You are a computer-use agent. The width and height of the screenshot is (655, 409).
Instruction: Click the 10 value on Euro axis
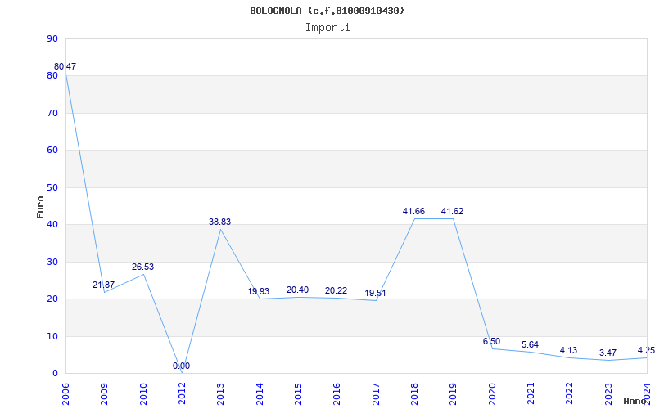coord(52,336)
